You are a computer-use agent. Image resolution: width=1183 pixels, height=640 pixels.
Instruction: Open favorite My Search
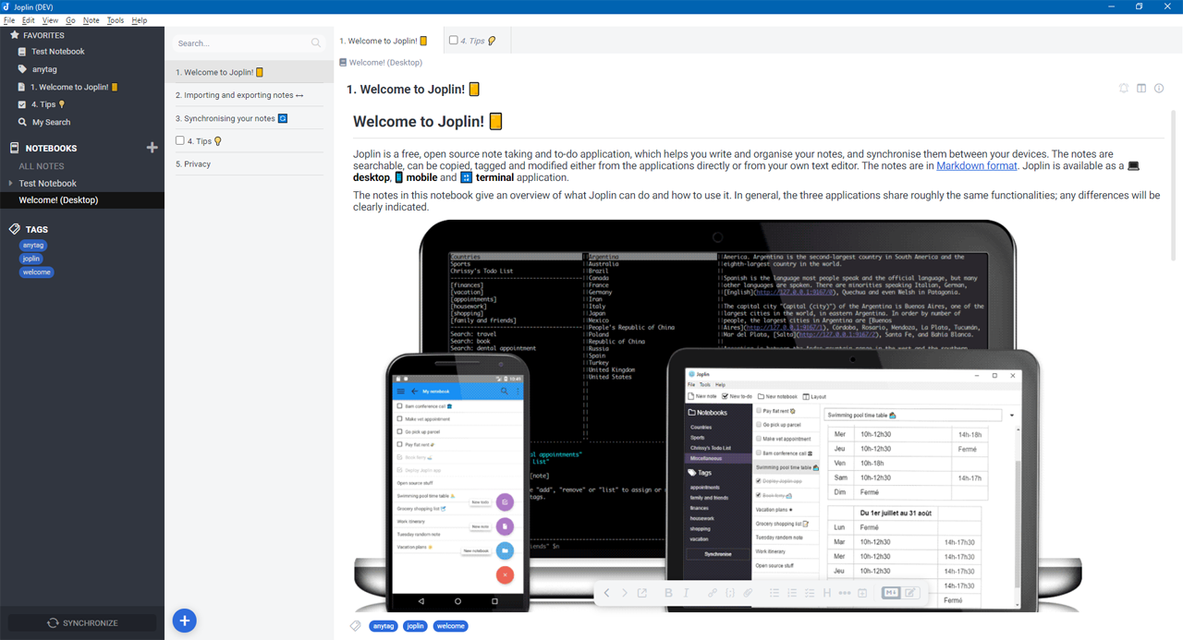pyautogui.click(x=51, y=122)
